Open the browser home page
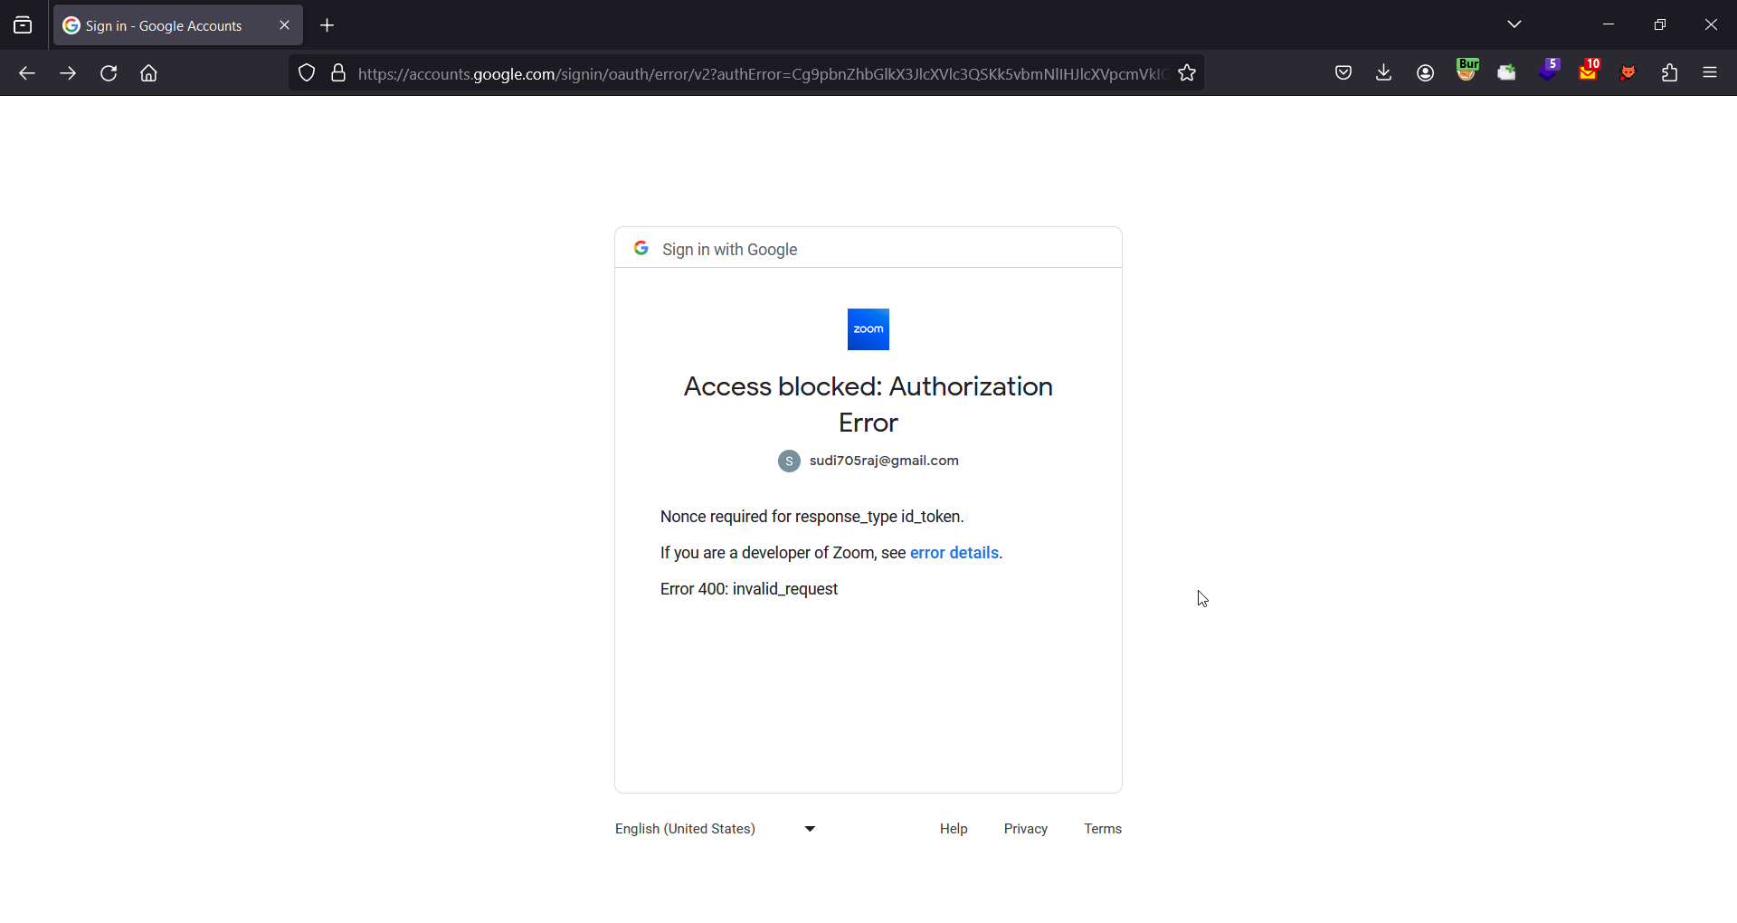This screenshot has height=923, width=1737. [149, 73]
